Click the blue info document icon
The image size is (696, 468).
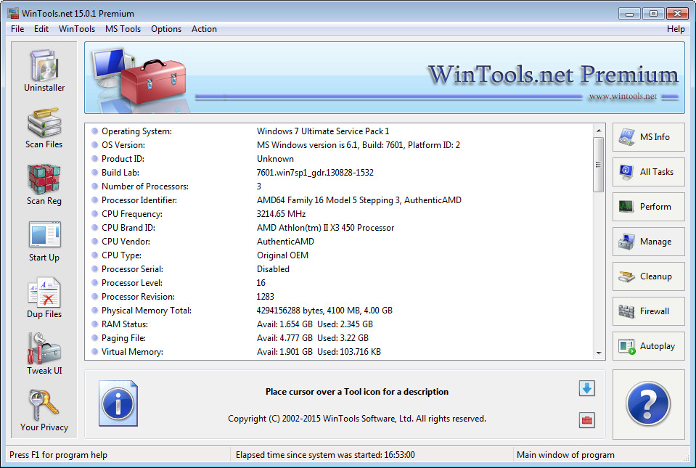click(118, 403)
